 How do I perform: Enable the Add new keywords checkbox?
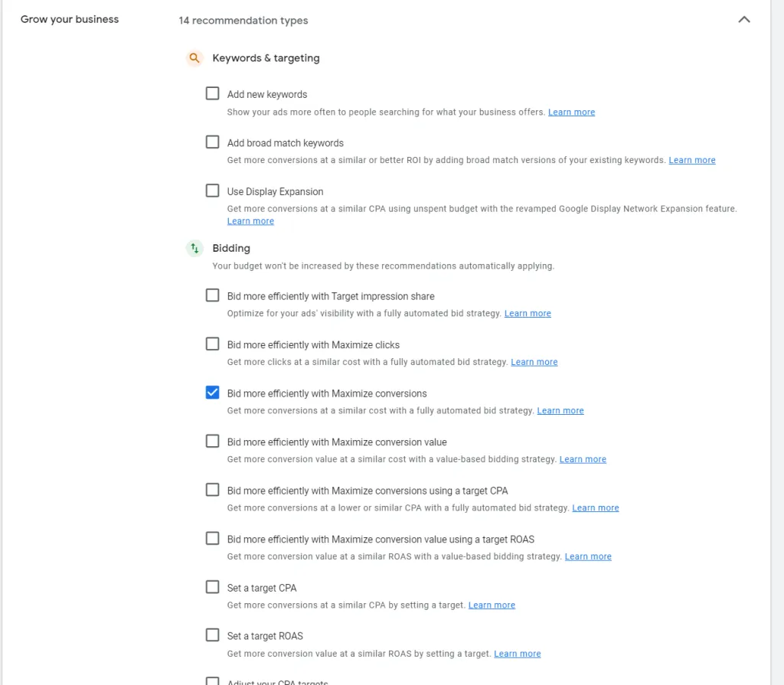pyautogui.click(x=212, y=93)
